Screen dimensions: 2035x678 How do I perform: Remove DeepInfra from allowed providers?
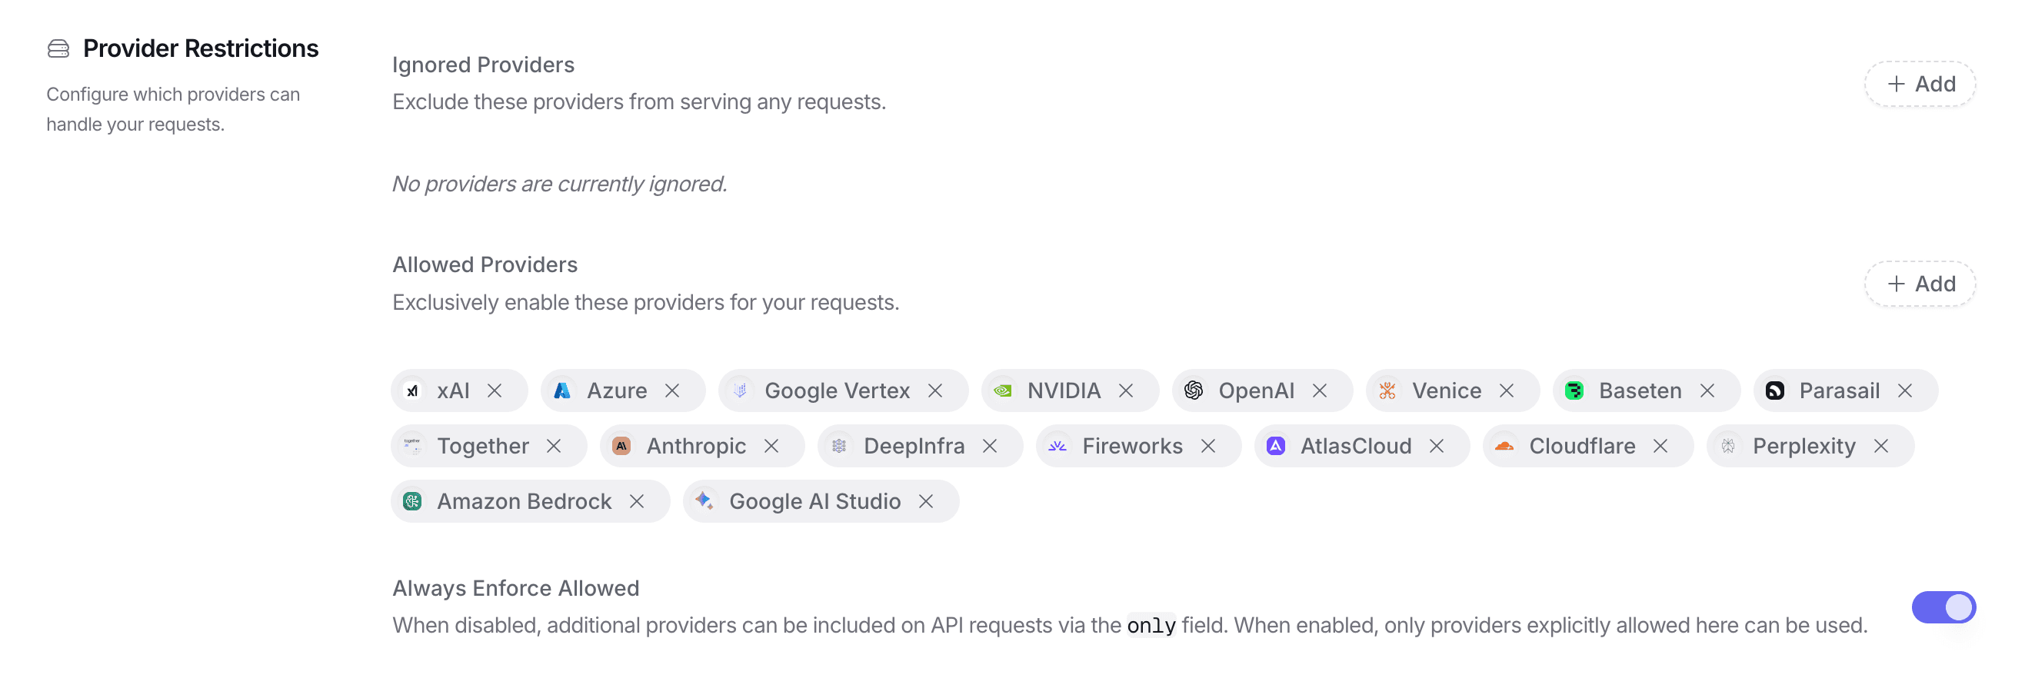pos(990,446)
